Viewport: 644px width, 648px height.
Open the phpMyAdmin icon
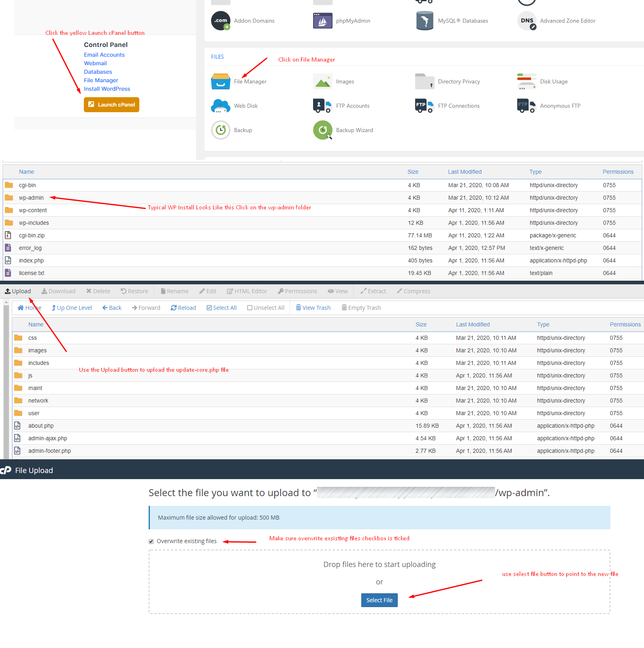323,21
